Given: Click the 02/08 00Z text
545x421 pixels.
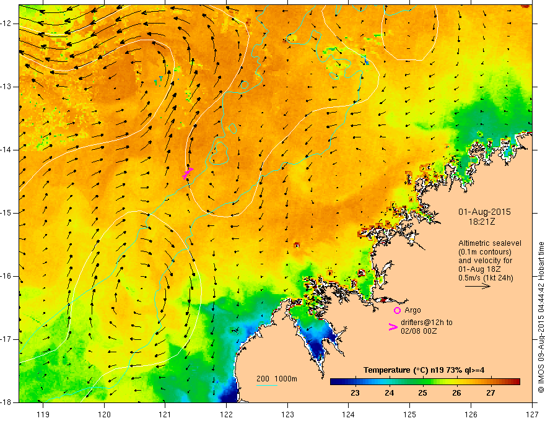Looking at the screenshot, I should pos(419,331).
